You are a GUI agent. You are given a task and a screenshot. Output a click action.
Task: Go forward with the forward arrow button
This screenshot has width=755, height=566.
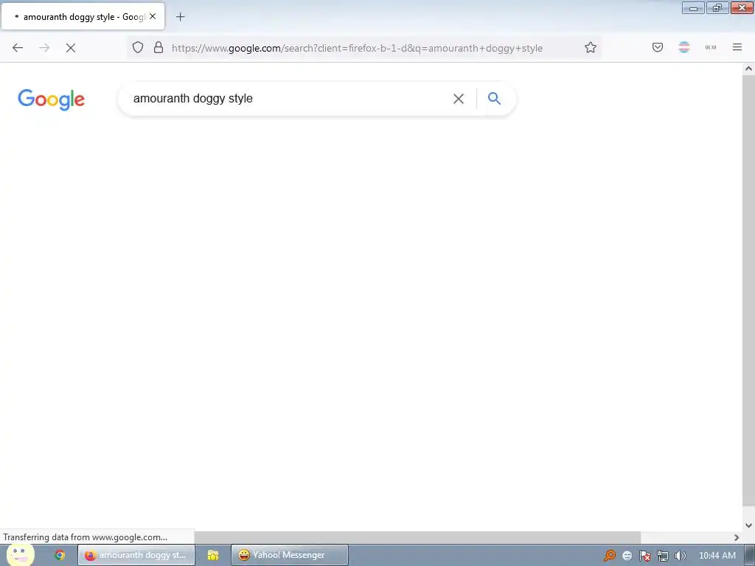pos(44,48)
